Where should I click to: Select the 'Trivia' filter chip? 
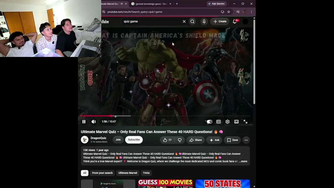point(146,173)
